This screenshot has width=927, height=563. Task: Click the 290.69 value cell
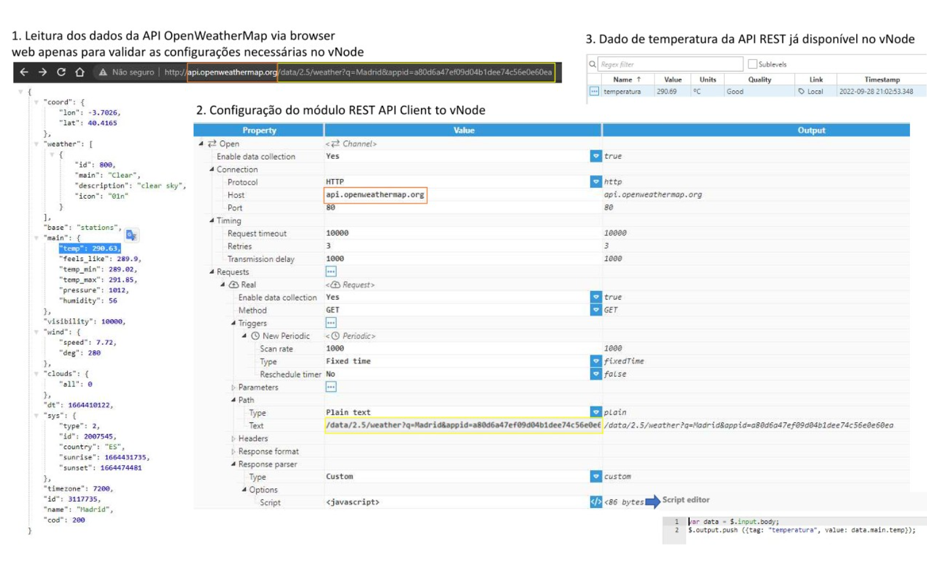pyautogui.click(x=667, y=92)
